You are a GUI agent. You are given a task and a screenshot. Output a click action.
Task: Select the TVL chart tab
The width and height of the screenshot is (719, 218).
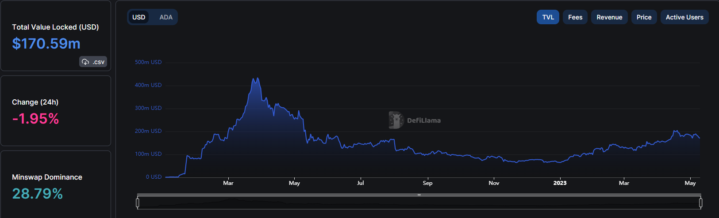click(x=548, y=17)
